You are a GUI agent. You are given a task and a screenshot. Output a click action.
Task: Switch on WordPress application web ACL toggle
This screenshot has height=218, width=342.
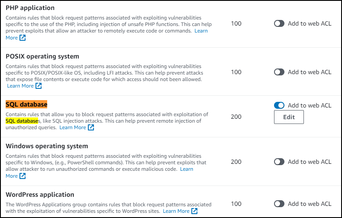coord(279,204)
